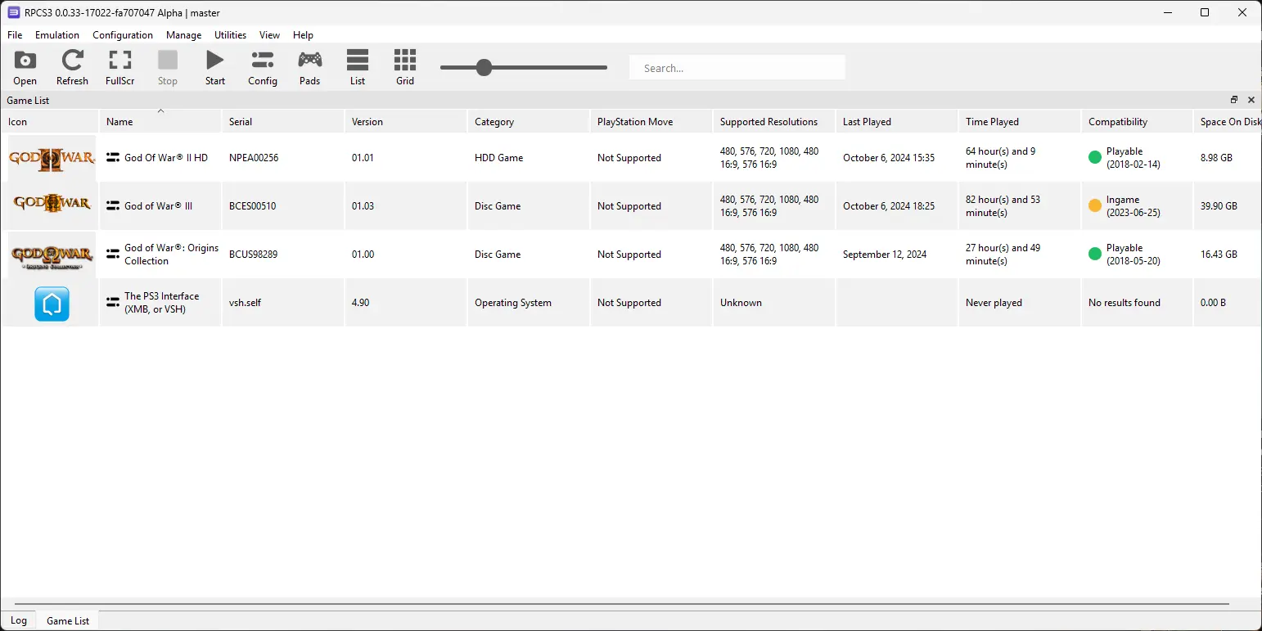Sort by Space On Disk column header
Viewport: 1262px width, 631px height.
(1228, 121)
